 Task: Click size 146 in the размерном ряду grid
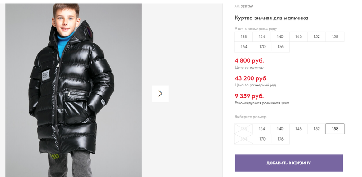298,36
